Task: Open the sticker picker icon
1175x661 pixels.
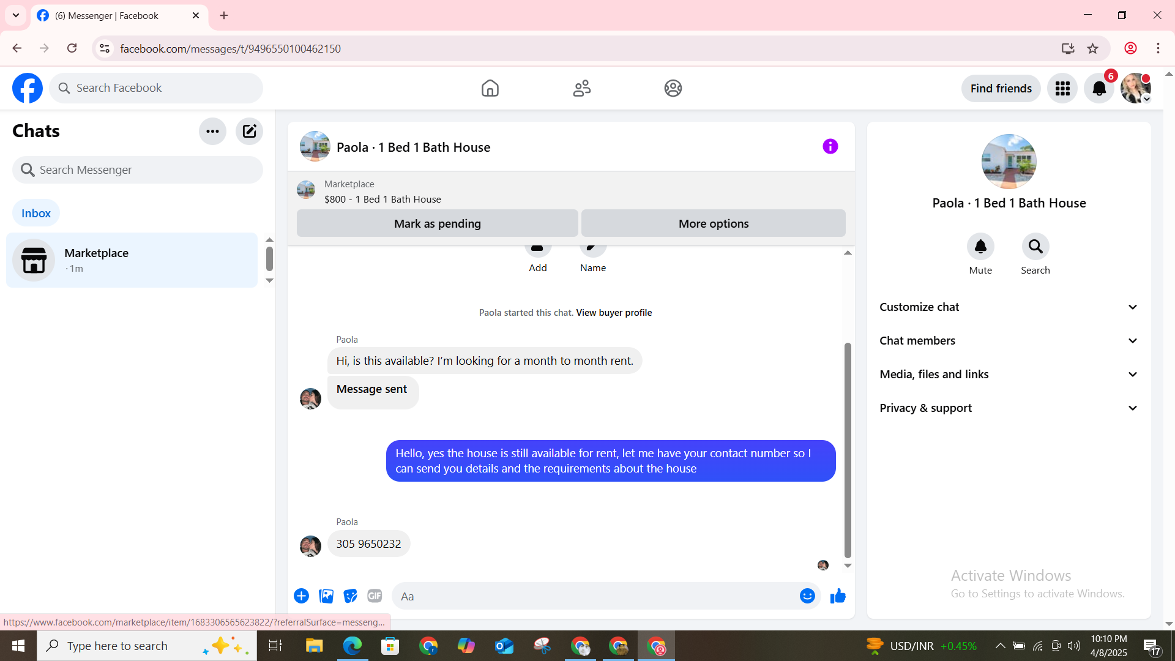Action: coord(350,596)
